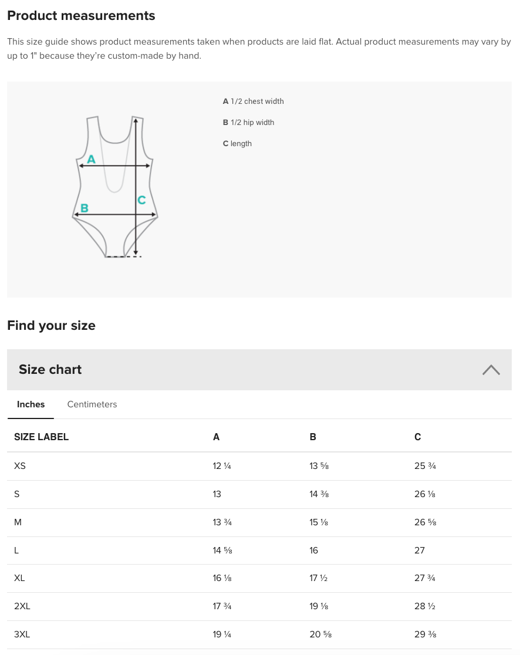Screen dimensions: 520x655
Task: Click the Size chart header title
Action: point(50,370)
